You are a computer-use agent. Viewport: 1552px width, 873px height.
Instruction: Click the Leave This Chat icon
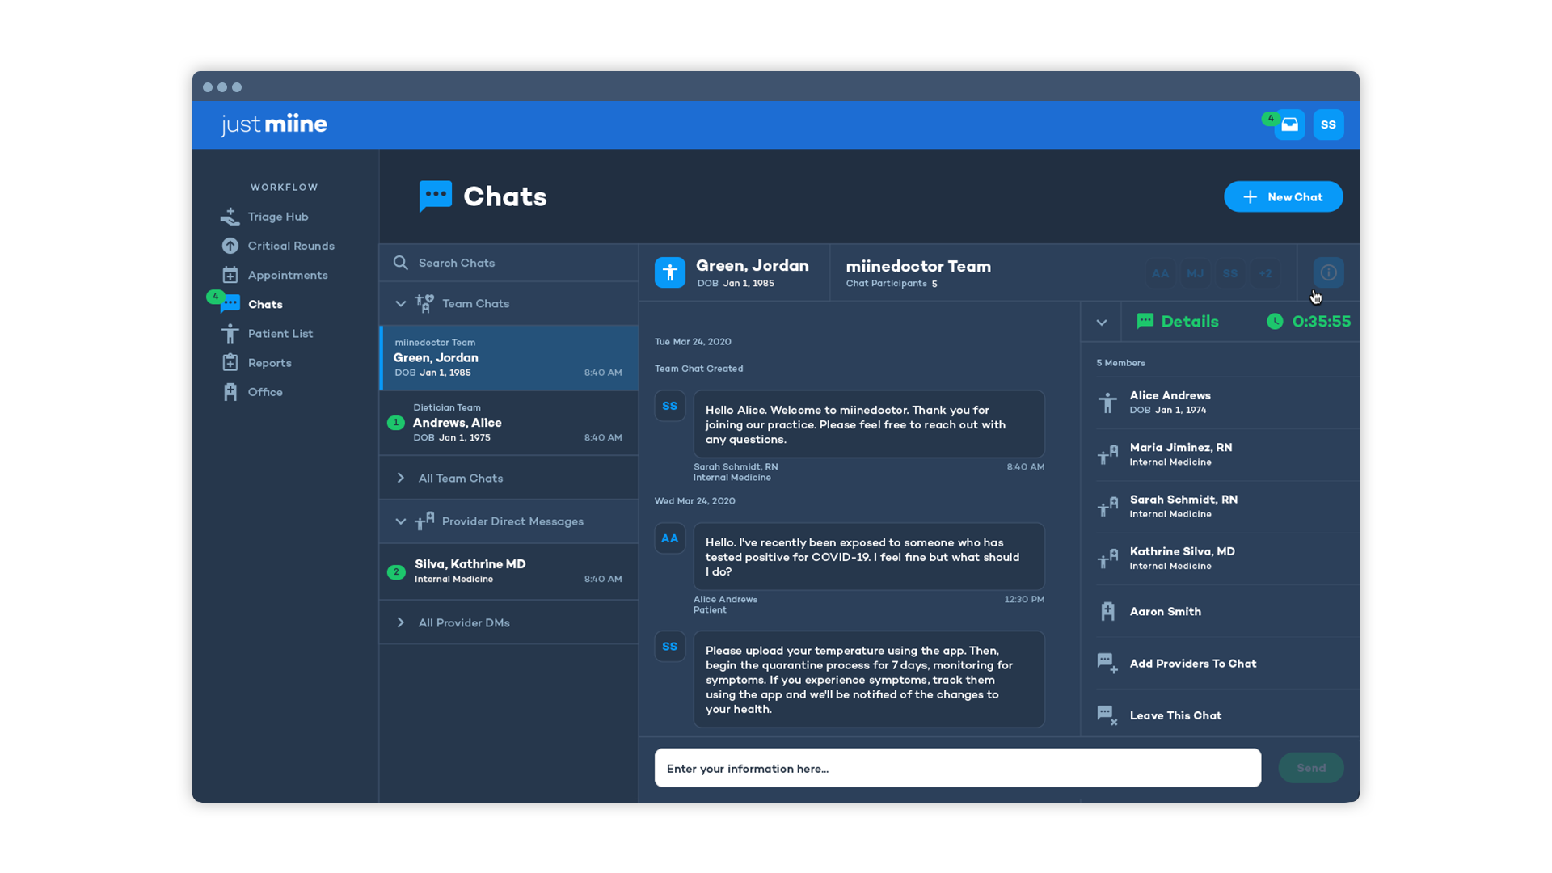(x=1107, y=715)
